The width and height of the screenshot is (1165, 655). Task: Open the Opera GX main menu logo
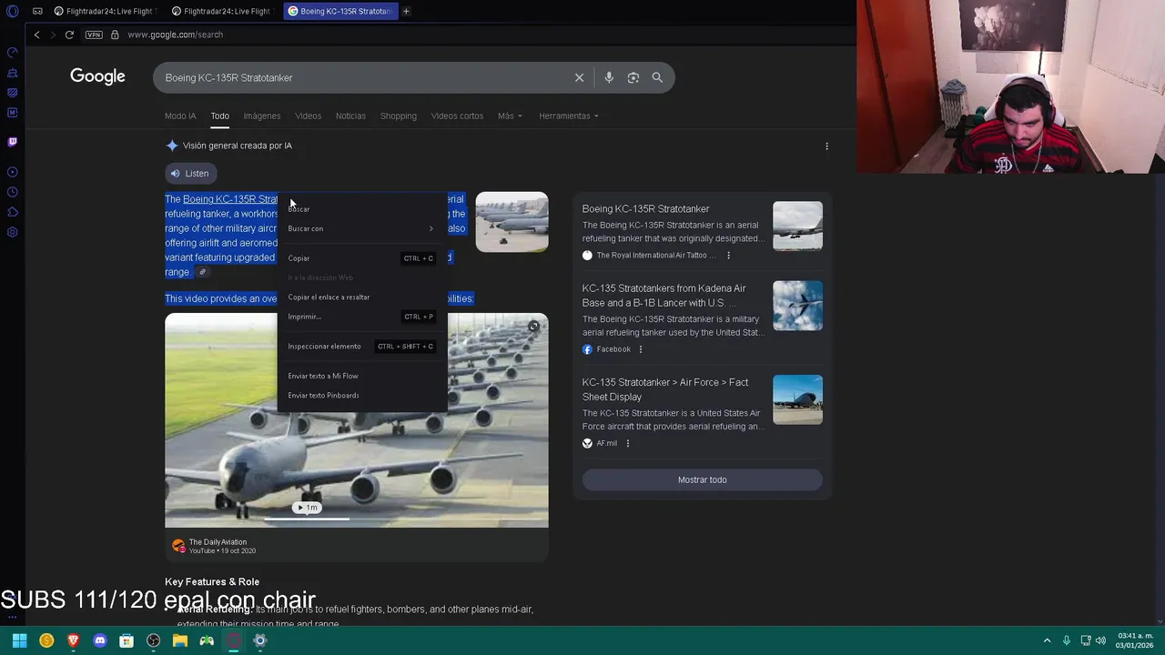pyautogui.click(x=12, y=11)
